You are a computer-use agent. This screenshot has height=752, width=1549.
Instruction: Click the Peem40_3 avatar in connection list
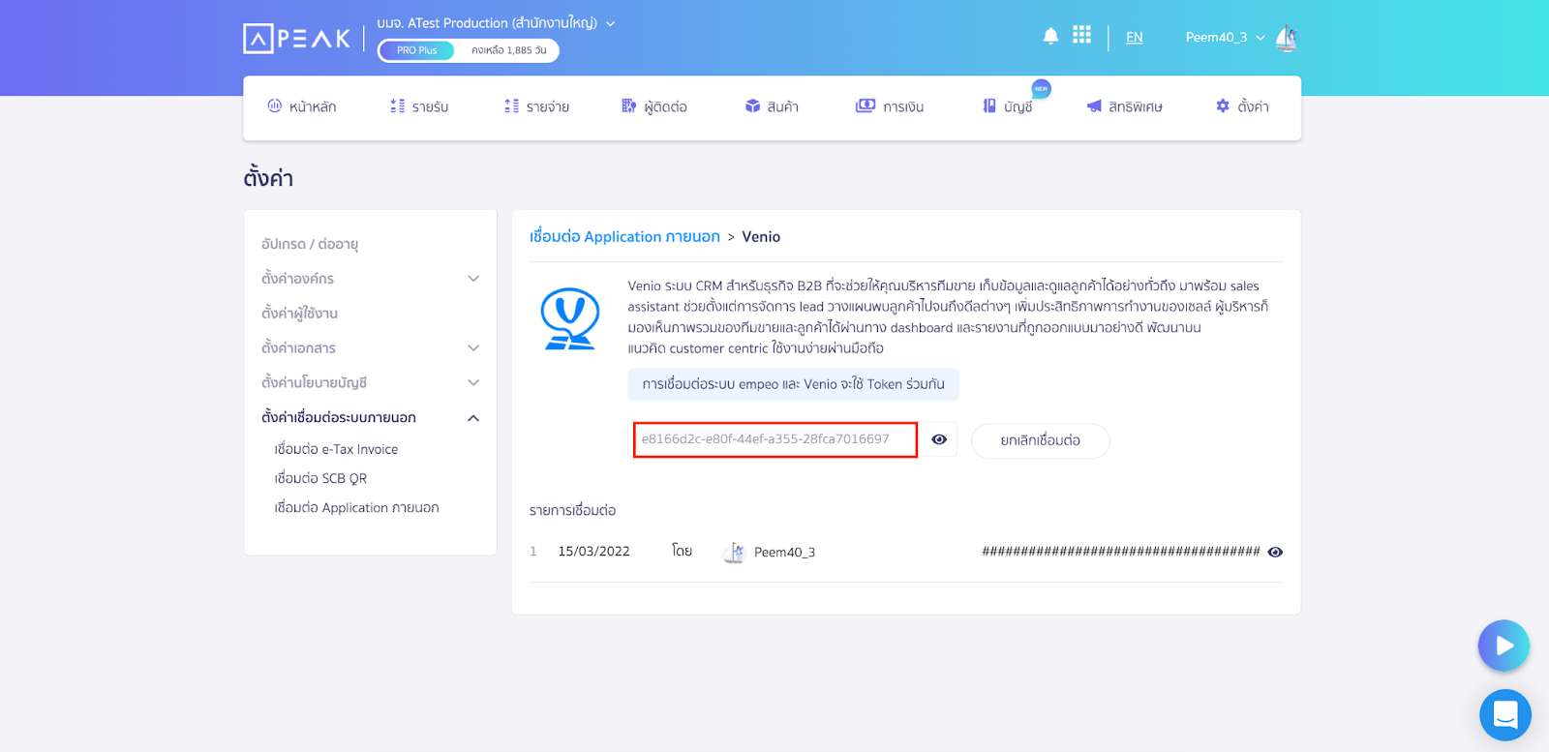(734, 552)
